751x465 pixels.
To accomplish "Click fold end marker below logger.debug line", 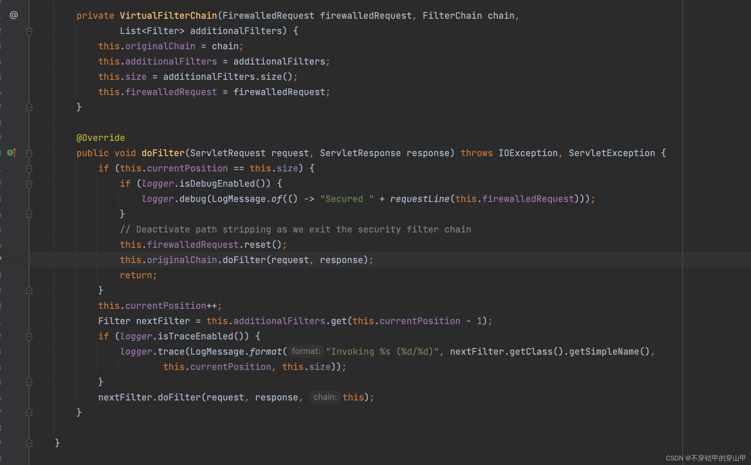I will tap(29, 214).
